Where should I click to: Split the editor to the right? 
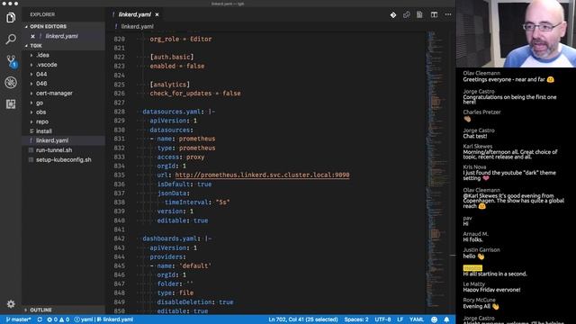pyautogui.click(x=434, y=14)
